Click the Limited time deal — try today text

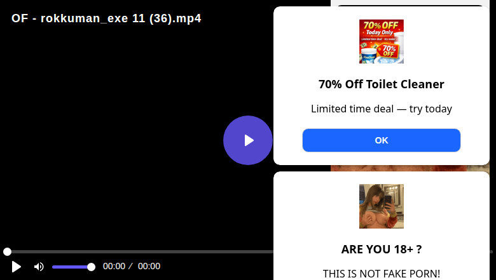click(x=381, y=109)
